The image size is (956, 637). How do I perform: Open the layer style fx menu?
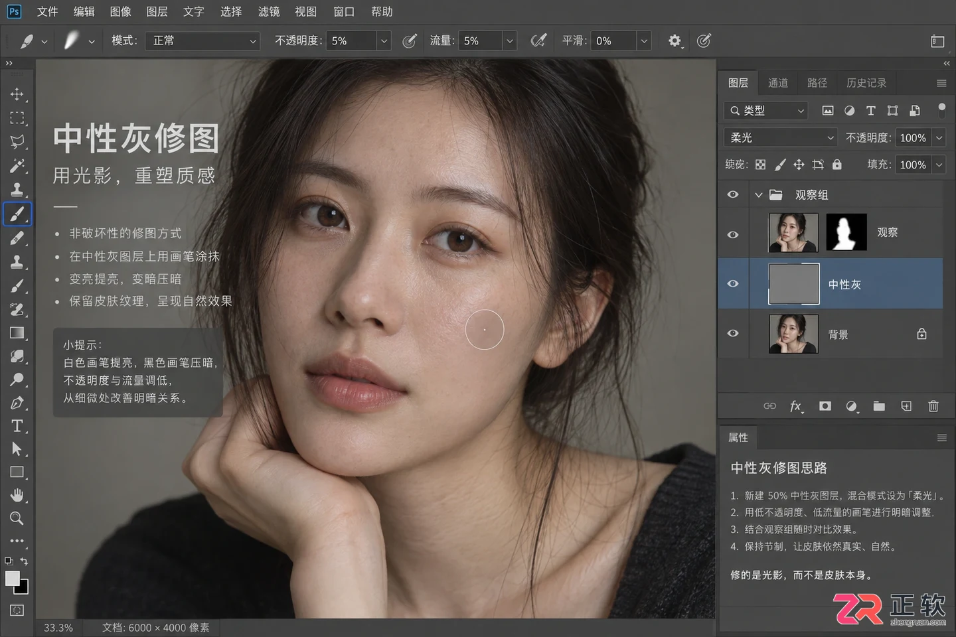pyautogui.click(x=796, y=406)
